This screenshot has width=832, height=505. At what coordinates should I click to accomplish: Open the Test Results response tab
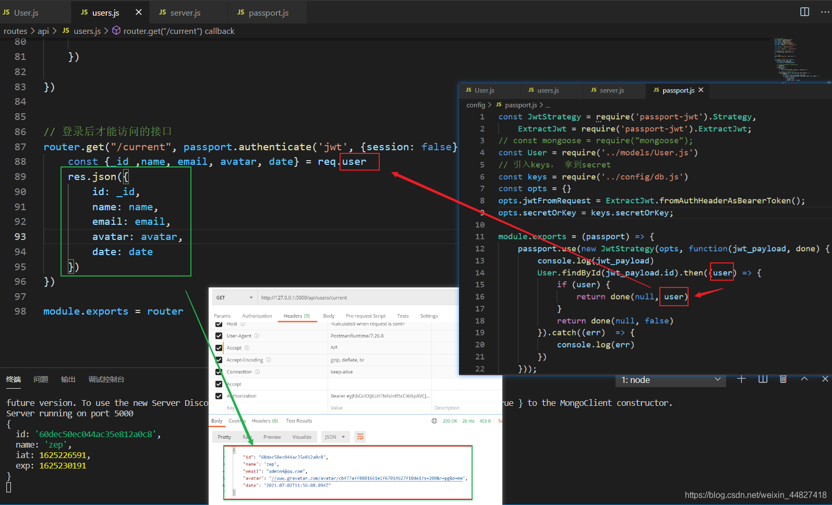coord(299,421)
